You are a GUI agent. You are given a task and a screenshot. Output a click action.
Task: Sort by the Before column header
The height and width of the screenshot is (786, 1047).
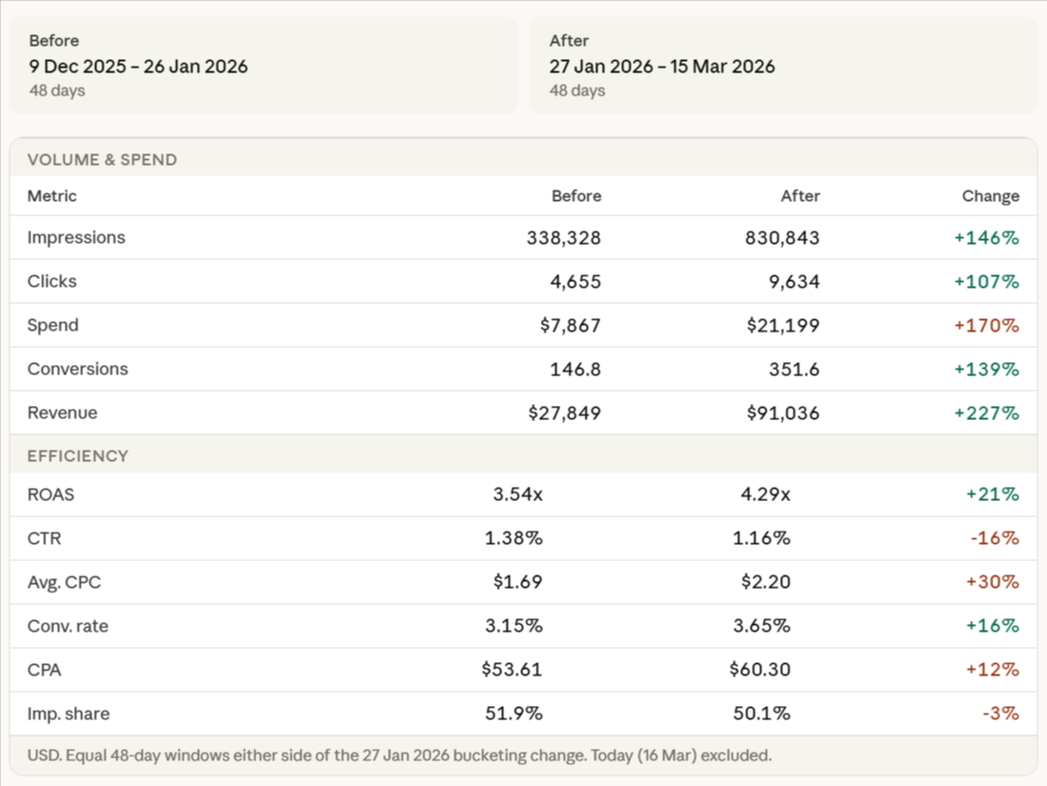[x=576, y=195]
